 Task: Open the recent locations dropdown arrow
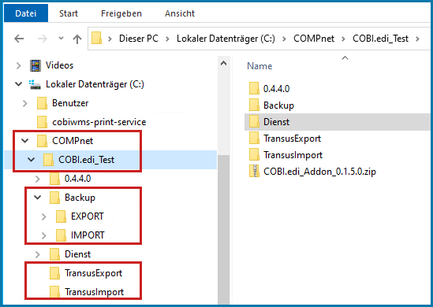pos(61,39)
